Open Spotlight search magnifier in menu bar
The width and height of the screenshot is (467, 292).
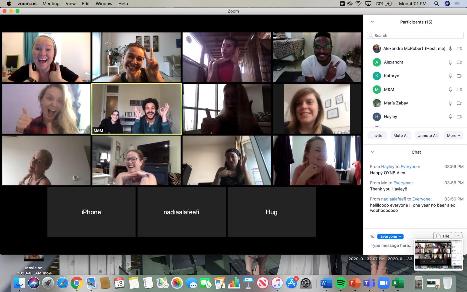436,4
